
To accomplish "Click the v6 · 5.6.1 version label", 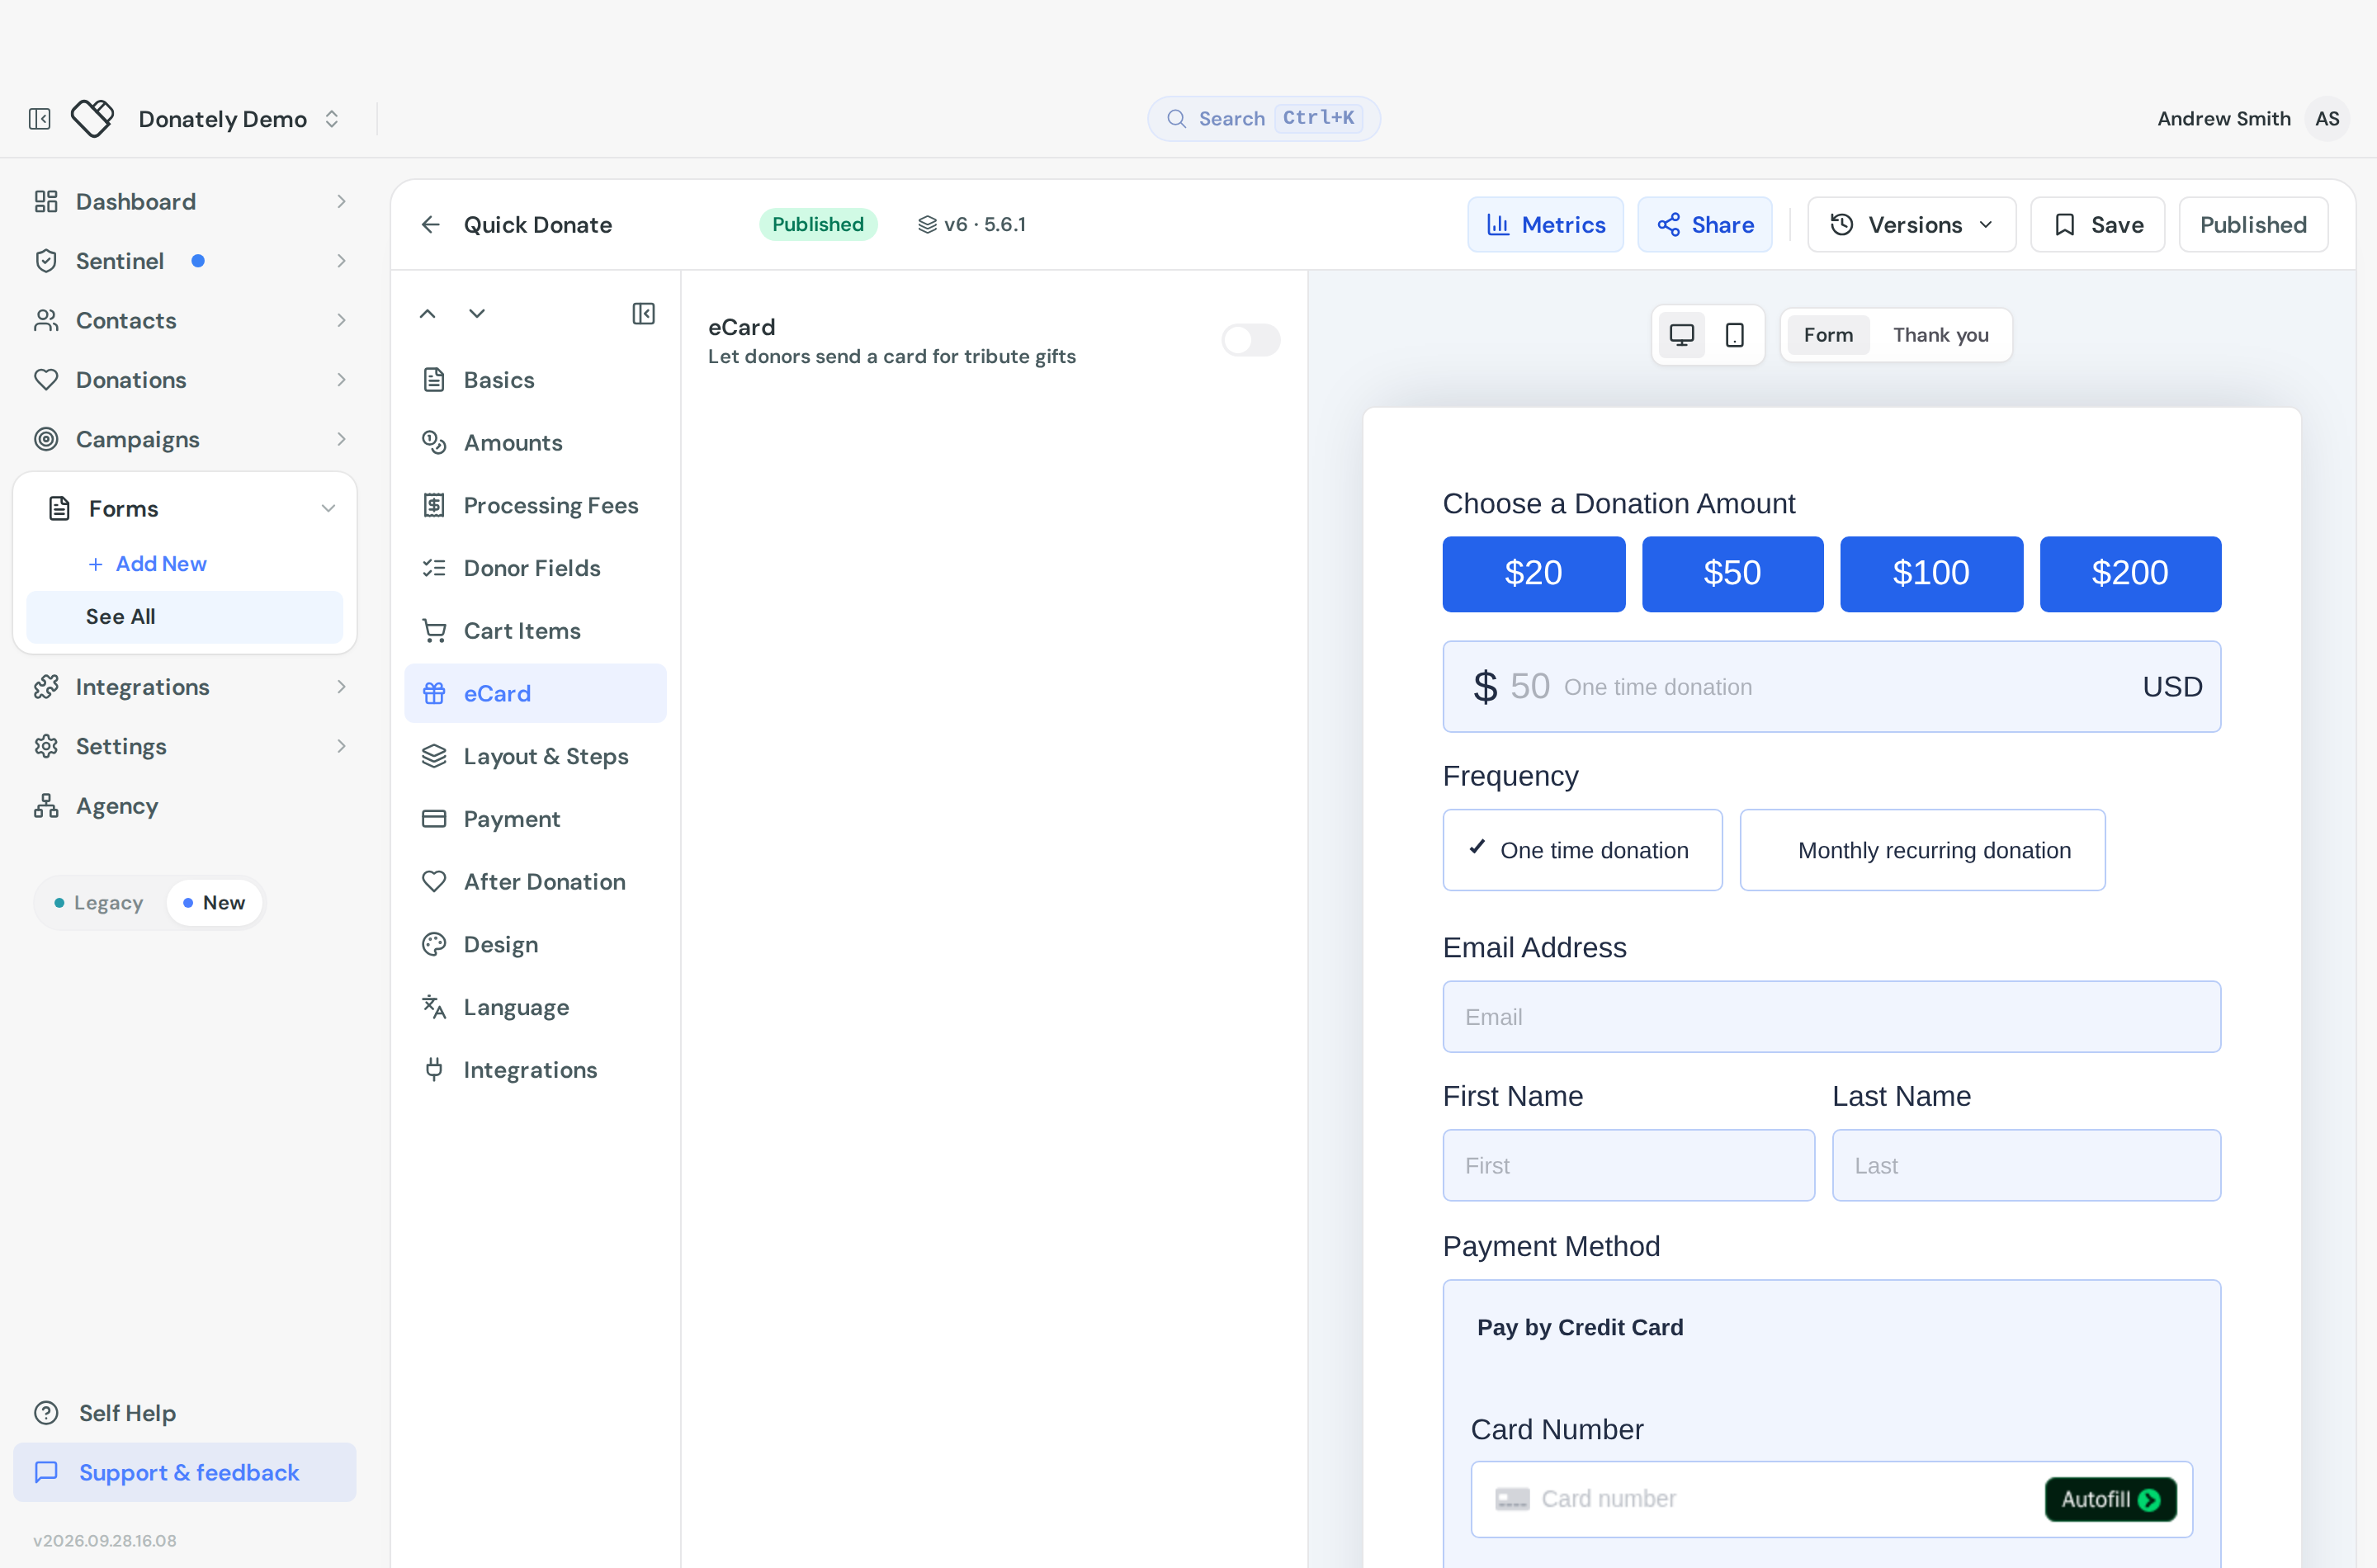I will click(972, 225).
